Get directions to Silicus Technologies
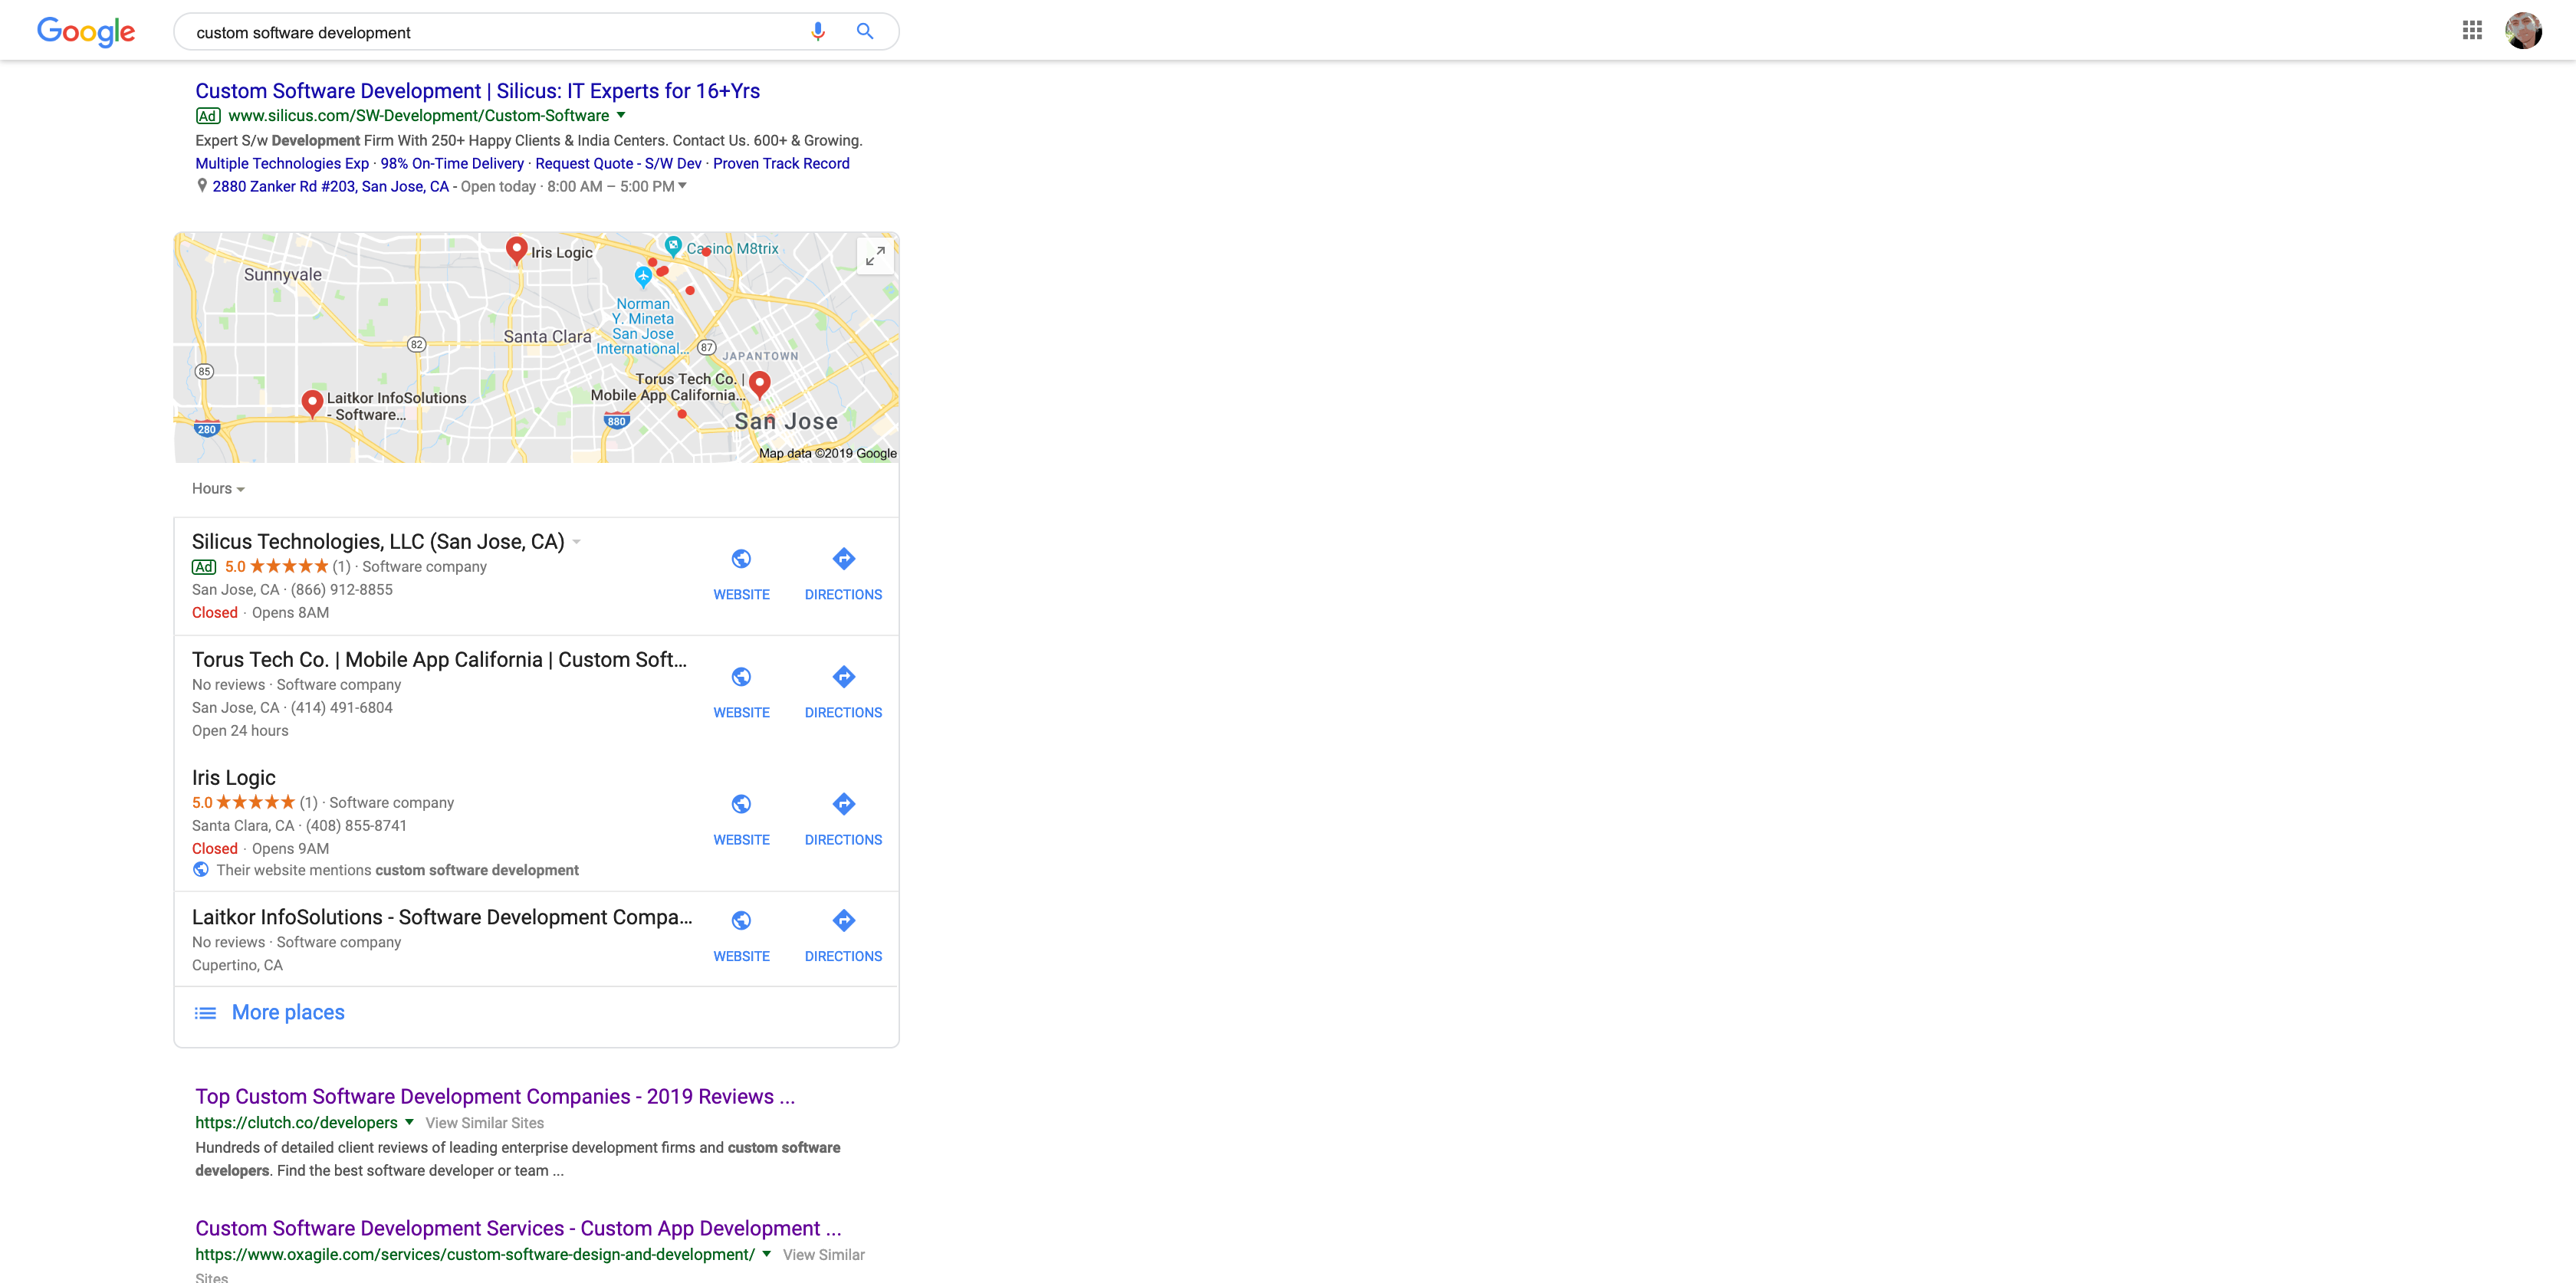Viewport: 2576px width, 1283px height. (843, 574)
